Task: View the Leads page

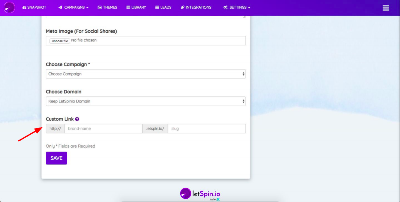Action: click(x=163, y=7)
